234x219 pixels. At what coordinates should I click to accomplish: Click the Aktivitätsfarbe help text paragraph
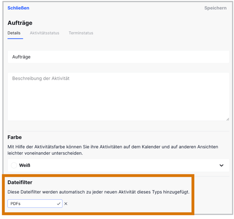click(x=113, y=150)
